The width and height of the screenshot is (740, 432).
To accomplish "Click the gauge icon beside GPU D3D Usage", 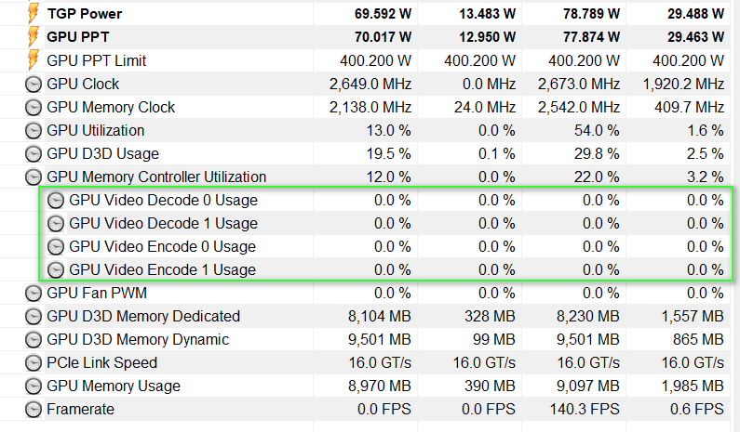I will (x=34, y=153).
